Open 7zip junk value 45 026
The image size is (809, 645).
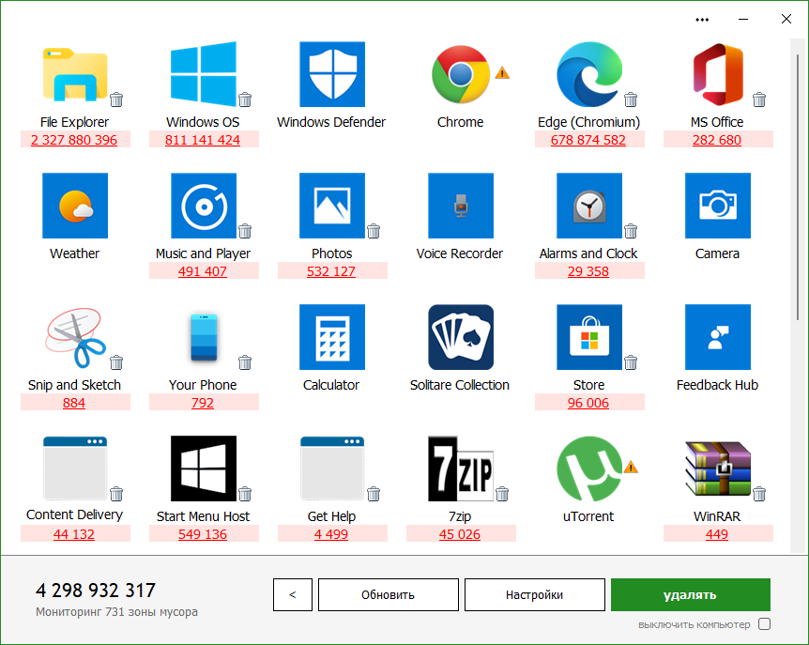pos(461,534)
